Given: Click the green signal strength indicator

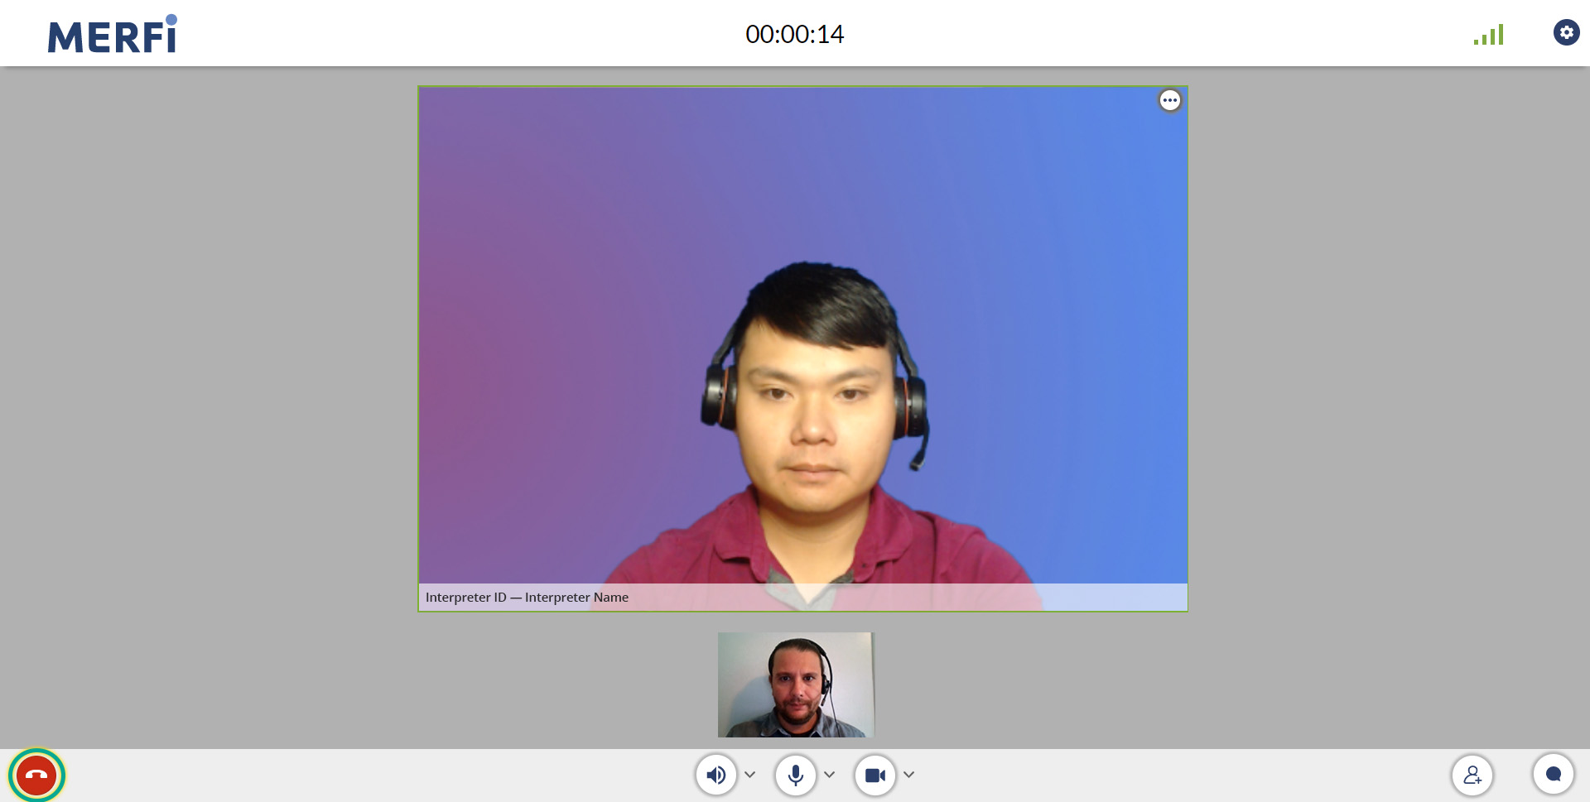Looking at the screenshot, I should [1488, 35].
